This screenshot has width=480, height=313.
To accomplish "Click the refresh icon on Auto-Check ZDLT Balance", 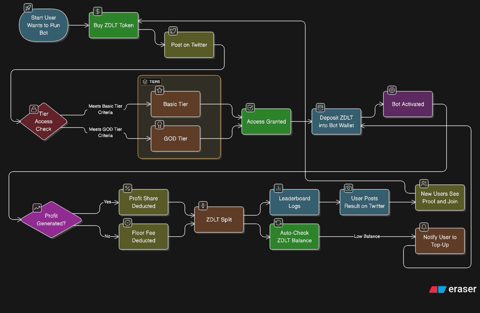I will point(278,222).
